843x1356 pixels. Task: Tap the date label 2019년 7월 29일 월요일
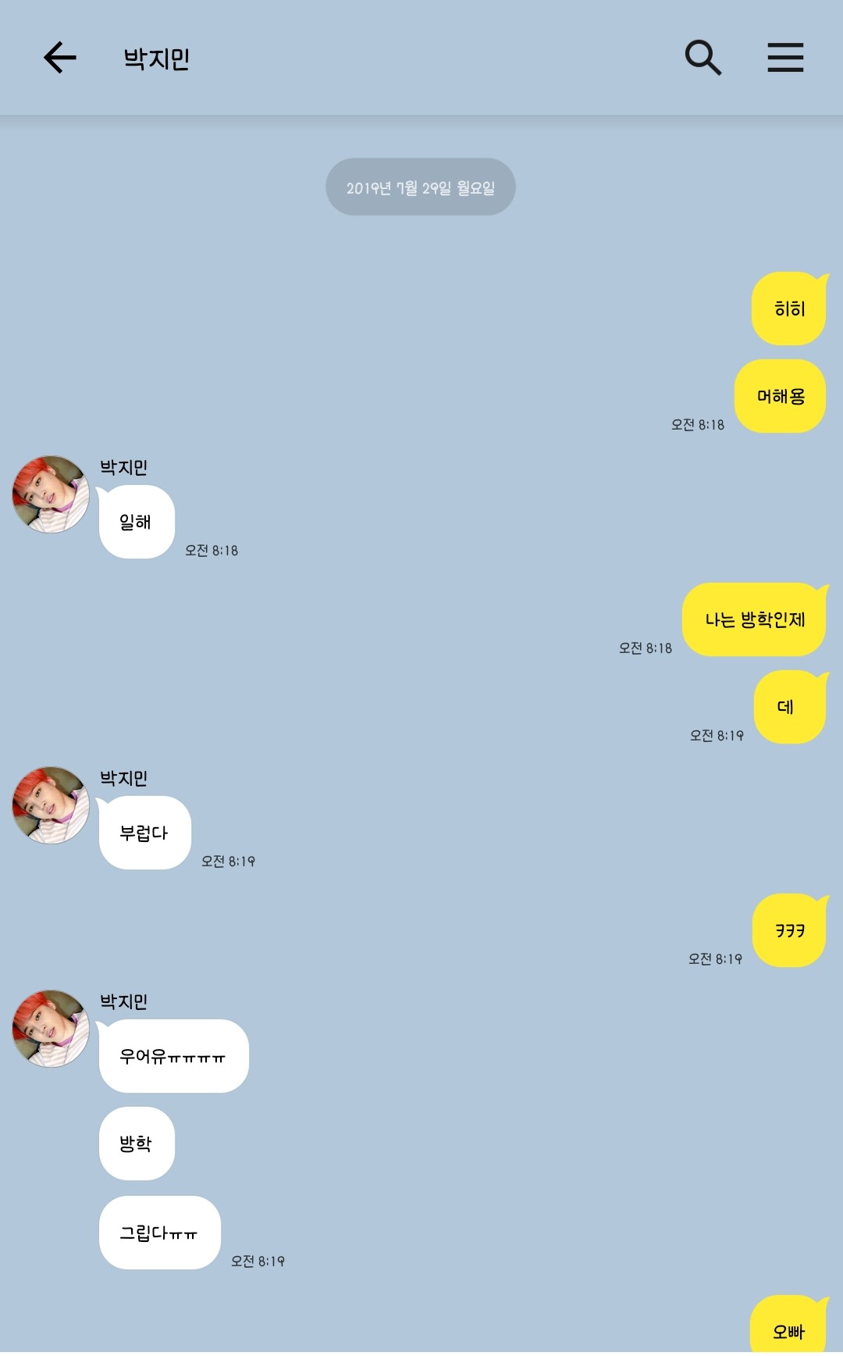[x=421, y=187]
